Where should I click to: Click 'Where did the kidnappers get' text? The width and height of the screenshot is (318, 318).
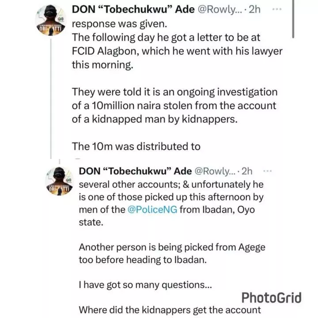[x=170, y=310]
